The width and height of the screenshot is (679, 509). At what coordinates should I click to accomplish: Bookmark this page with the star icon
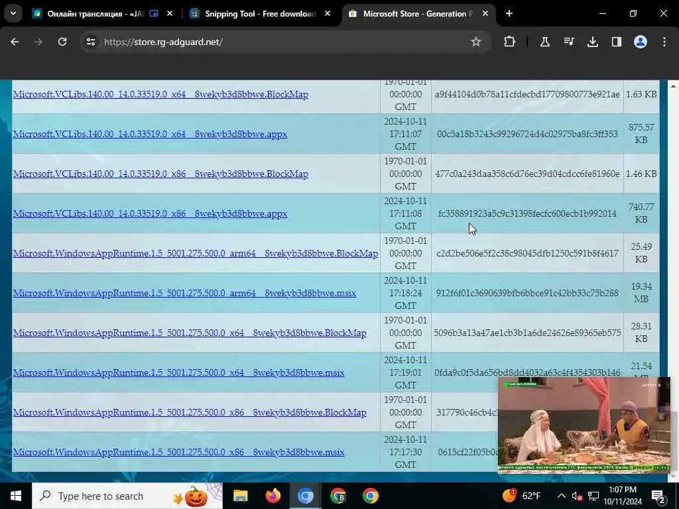[x=476, y=42]
